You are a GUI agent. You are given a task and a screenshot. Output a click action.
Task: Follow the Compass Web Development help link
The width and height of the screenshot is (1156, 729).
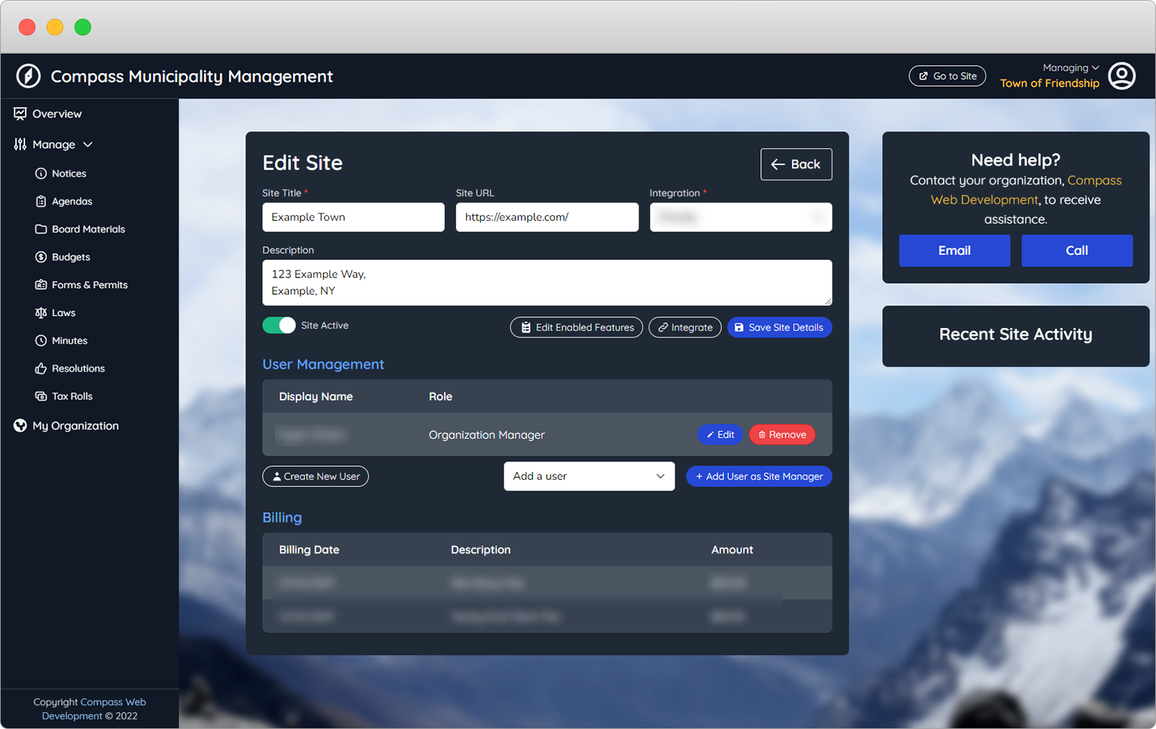[x=983, y=200]
